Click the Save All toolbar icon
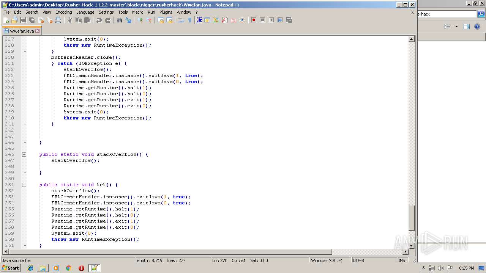The height and width of the screenshot is (273, 486). point(32,20)
